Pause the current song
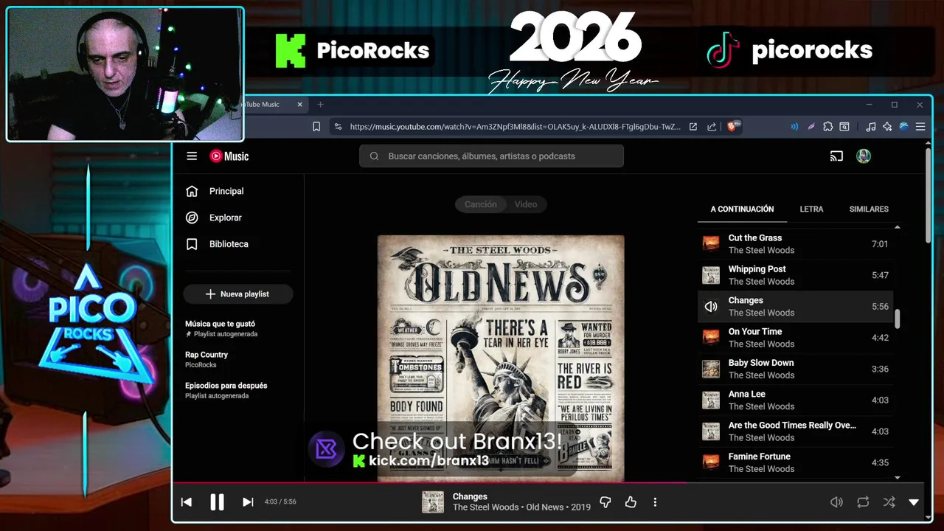 217,502
